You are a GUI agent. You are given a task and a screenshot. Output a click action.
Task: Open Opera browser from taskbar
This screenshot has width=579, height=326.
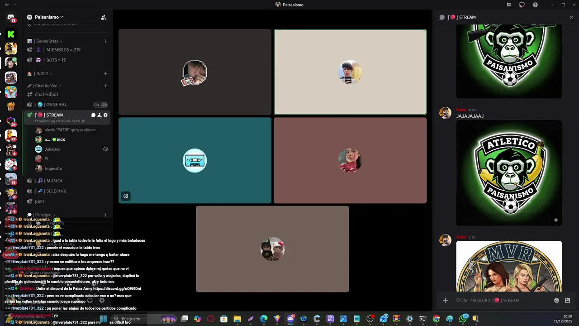(210, 319)
